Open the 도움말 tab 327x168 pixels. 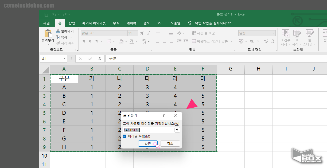coord(176,23)
